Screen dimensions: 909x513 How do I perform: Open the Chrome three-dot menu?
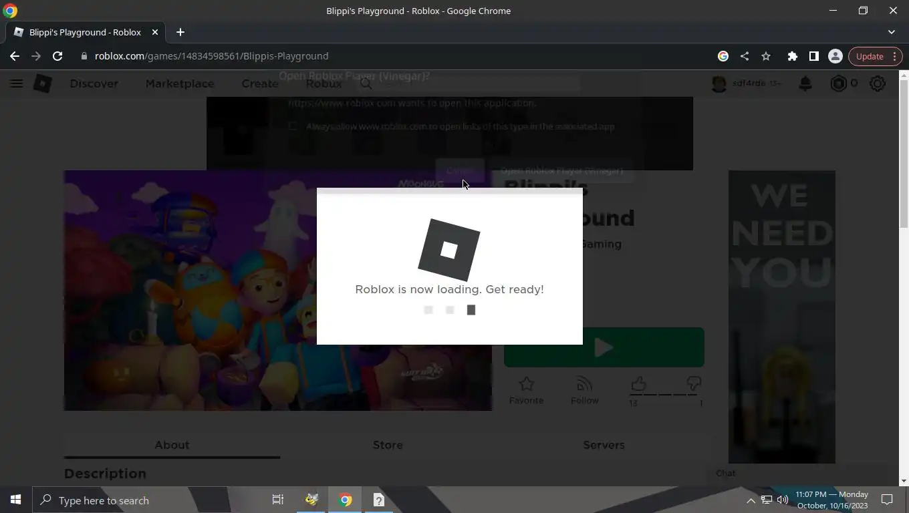tap(895, 56)
